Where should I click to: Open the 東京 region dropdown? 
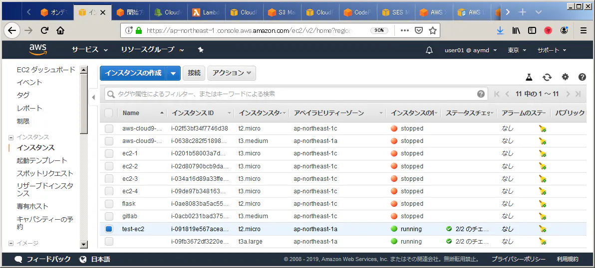pos(517,50)
